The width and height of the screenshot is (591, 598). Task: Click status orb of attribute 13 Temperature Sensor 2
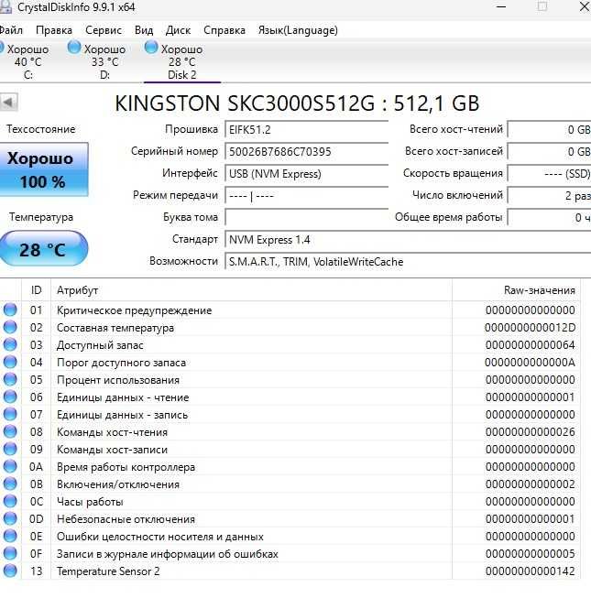coord(10,571)
